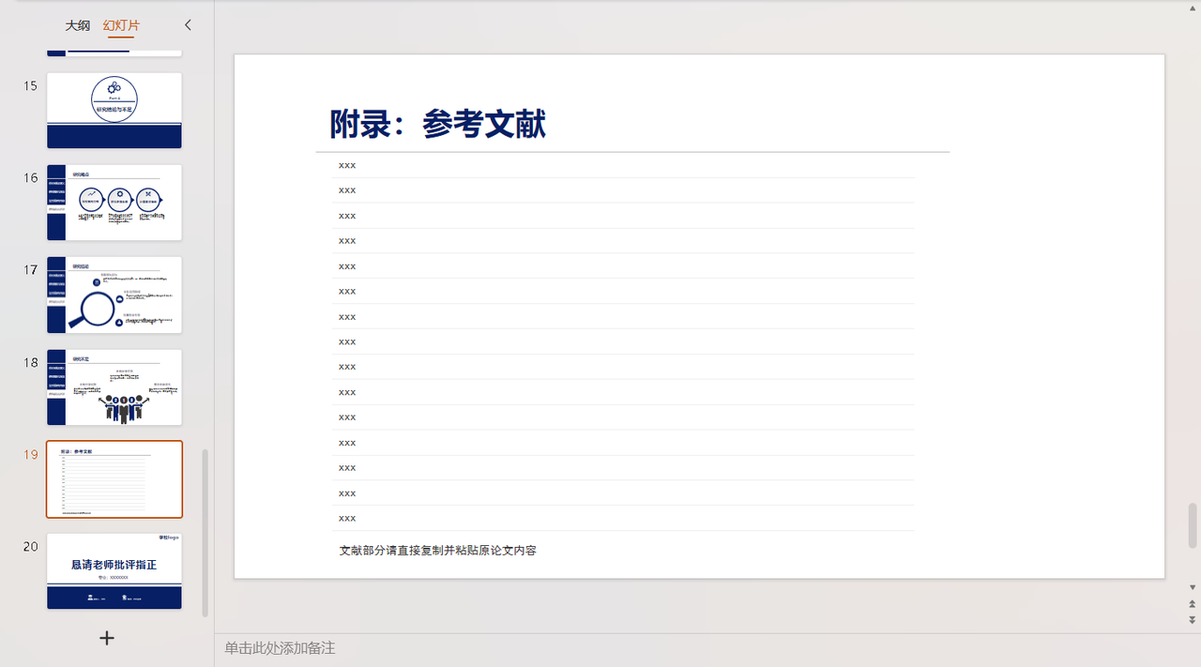Select slide 18 thumbnail with people figures
The height and width of the screenshot is (667, 1201).
[114, 387]
